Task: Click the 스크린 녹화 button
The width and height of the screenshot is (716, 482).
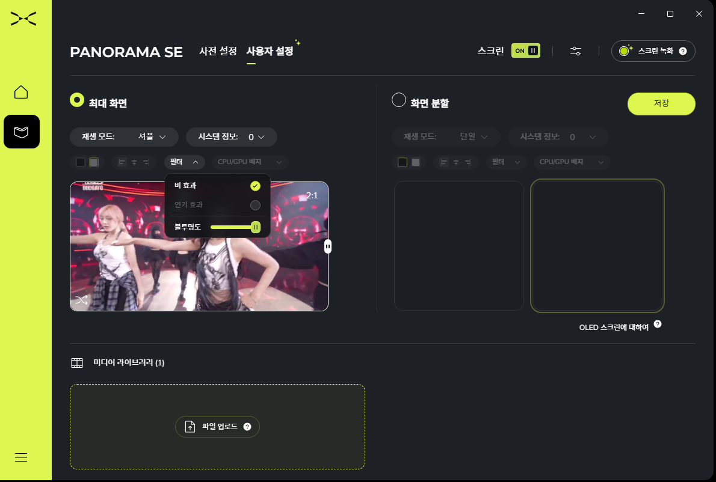Action: (x=653, y=51)
